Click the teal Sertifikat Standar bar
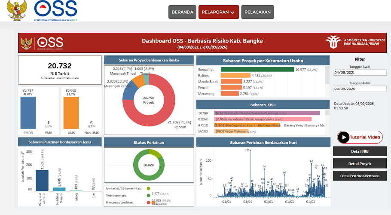This screenshot has height=215, width=391. point(59,190)
